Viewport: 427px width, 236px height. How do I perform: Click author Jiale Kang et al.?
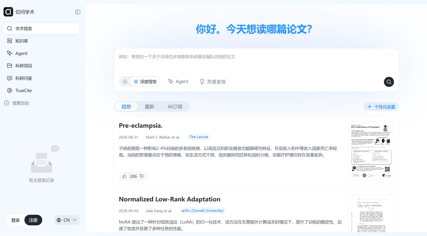coord(159,211)
